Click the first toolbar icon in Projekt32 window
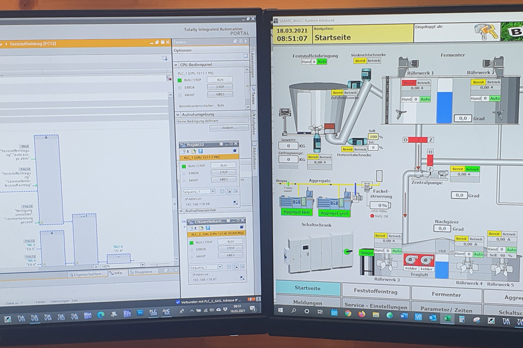 [183, 151]
